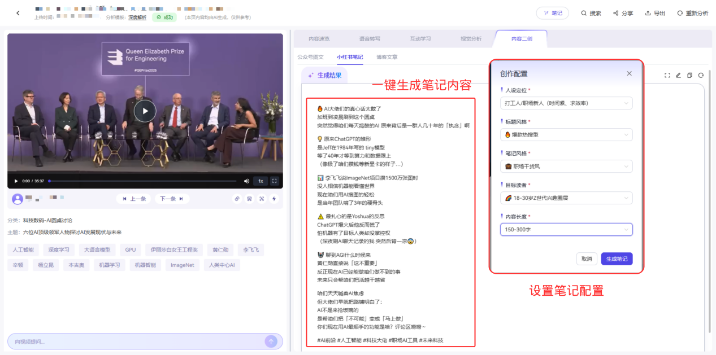This screenshot has width=716, height=355.
Task: Click the lightning icon under the player
Action: (x=274, y=199)
